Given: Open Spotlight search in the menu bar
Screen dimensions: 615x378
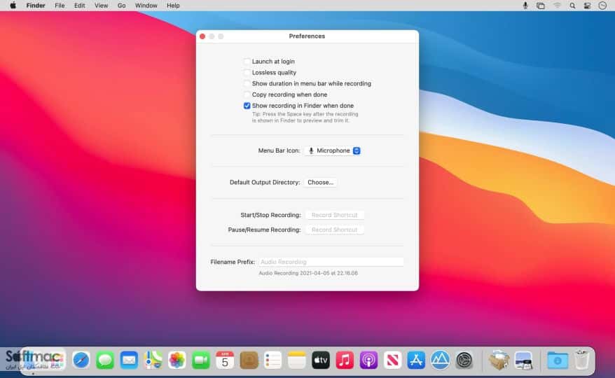Looking at the screenshot, I should [x=572, y=6].
